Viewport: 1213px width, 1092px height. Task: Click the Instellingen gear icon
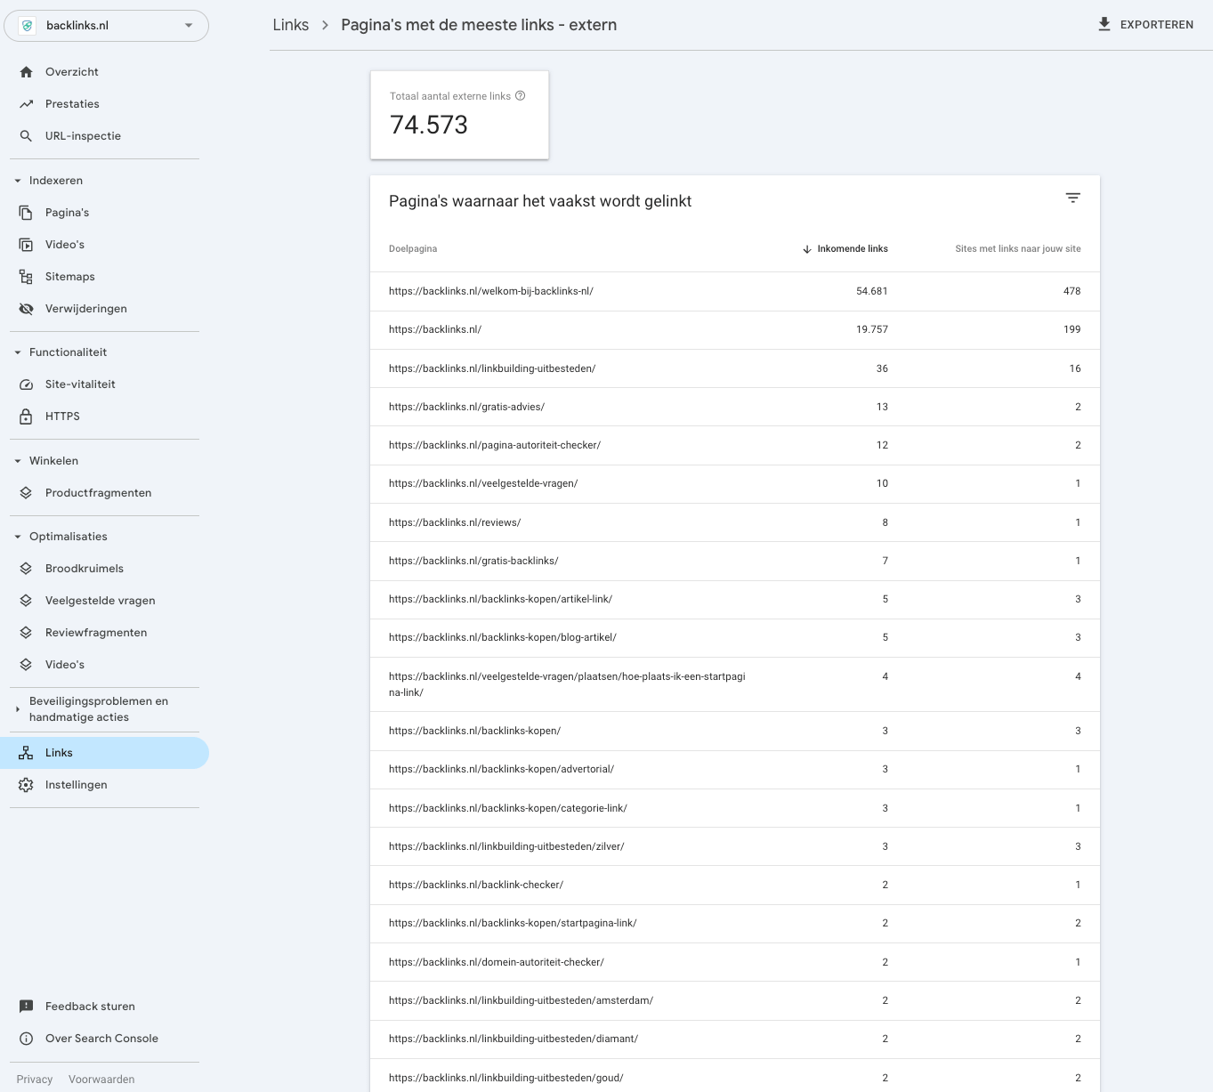26,784
